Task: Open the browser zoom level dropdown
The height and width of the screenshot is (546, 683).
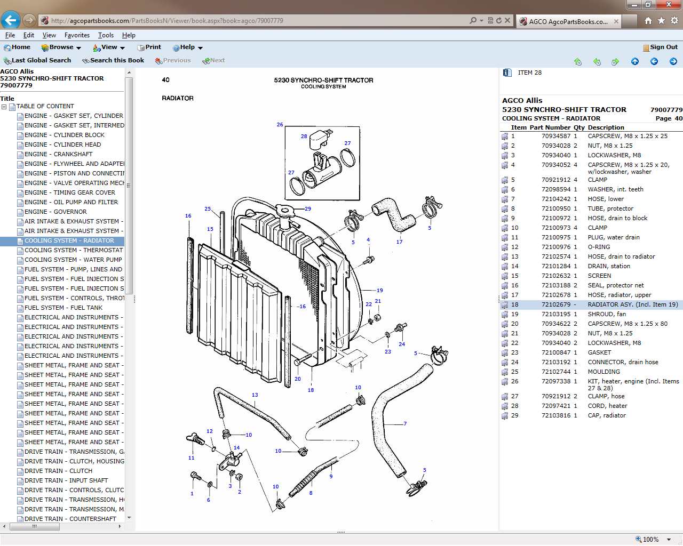Action: pos(669,540)
